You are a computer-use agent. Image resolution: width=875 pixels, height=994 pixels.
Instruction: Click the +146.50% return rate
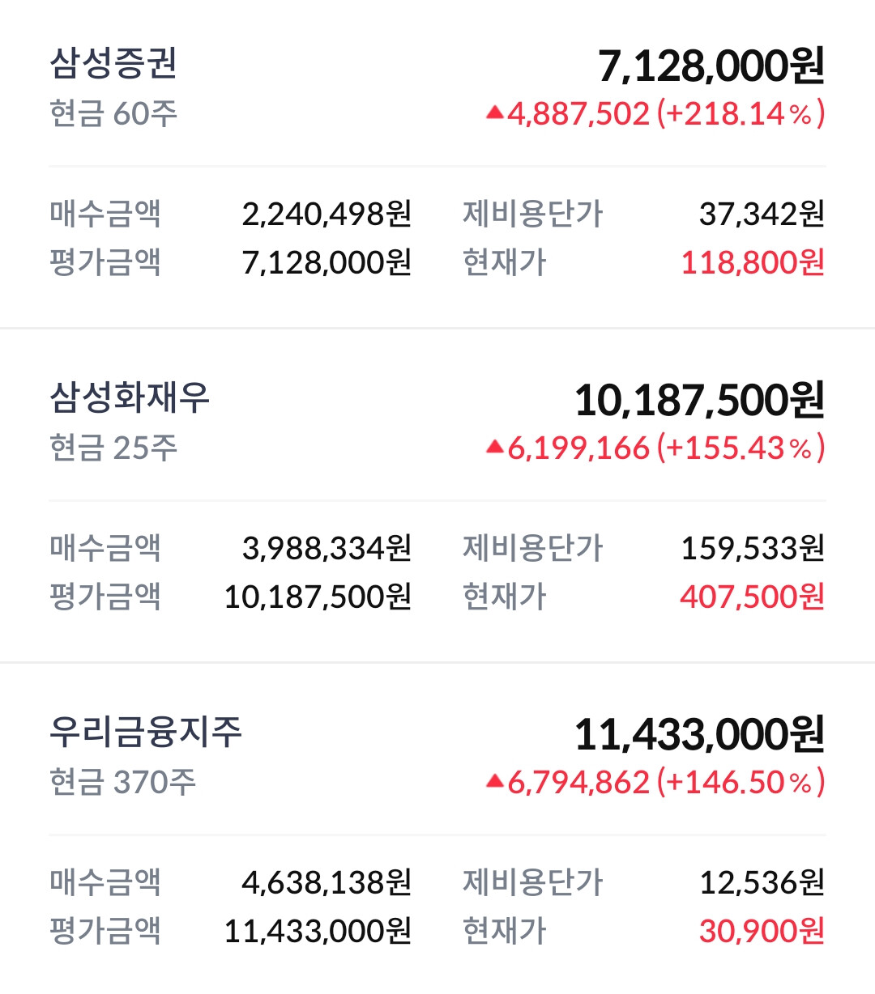tap(741, 782)
